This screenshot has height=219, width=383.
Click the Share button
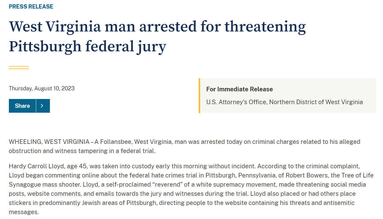22,106
